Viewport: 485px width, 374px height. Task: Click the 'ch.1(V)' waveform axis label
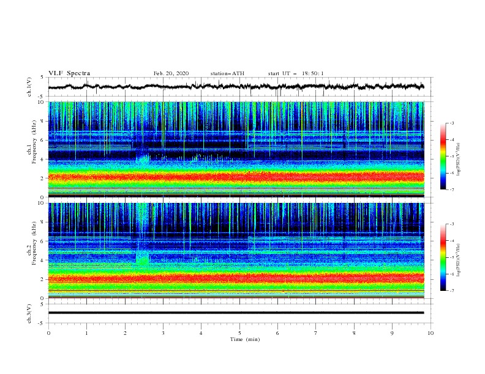point(29,87)
